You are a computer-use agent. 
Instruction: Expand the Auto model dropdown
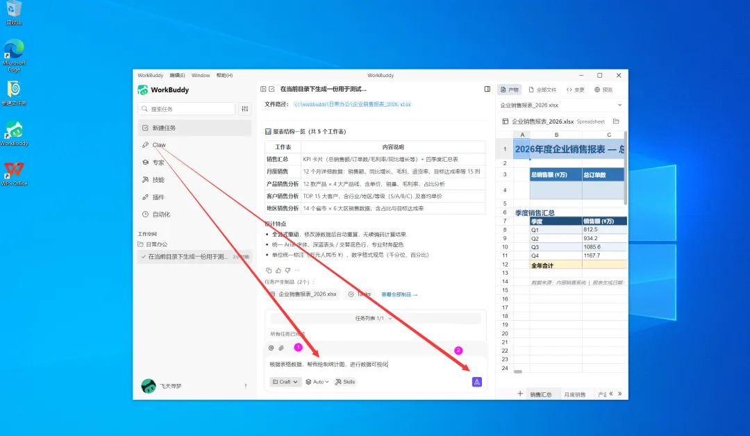pos(317,382)
